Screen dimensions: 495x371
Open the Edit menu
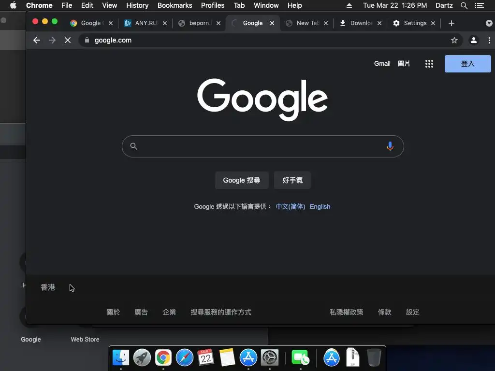point(87,5)
